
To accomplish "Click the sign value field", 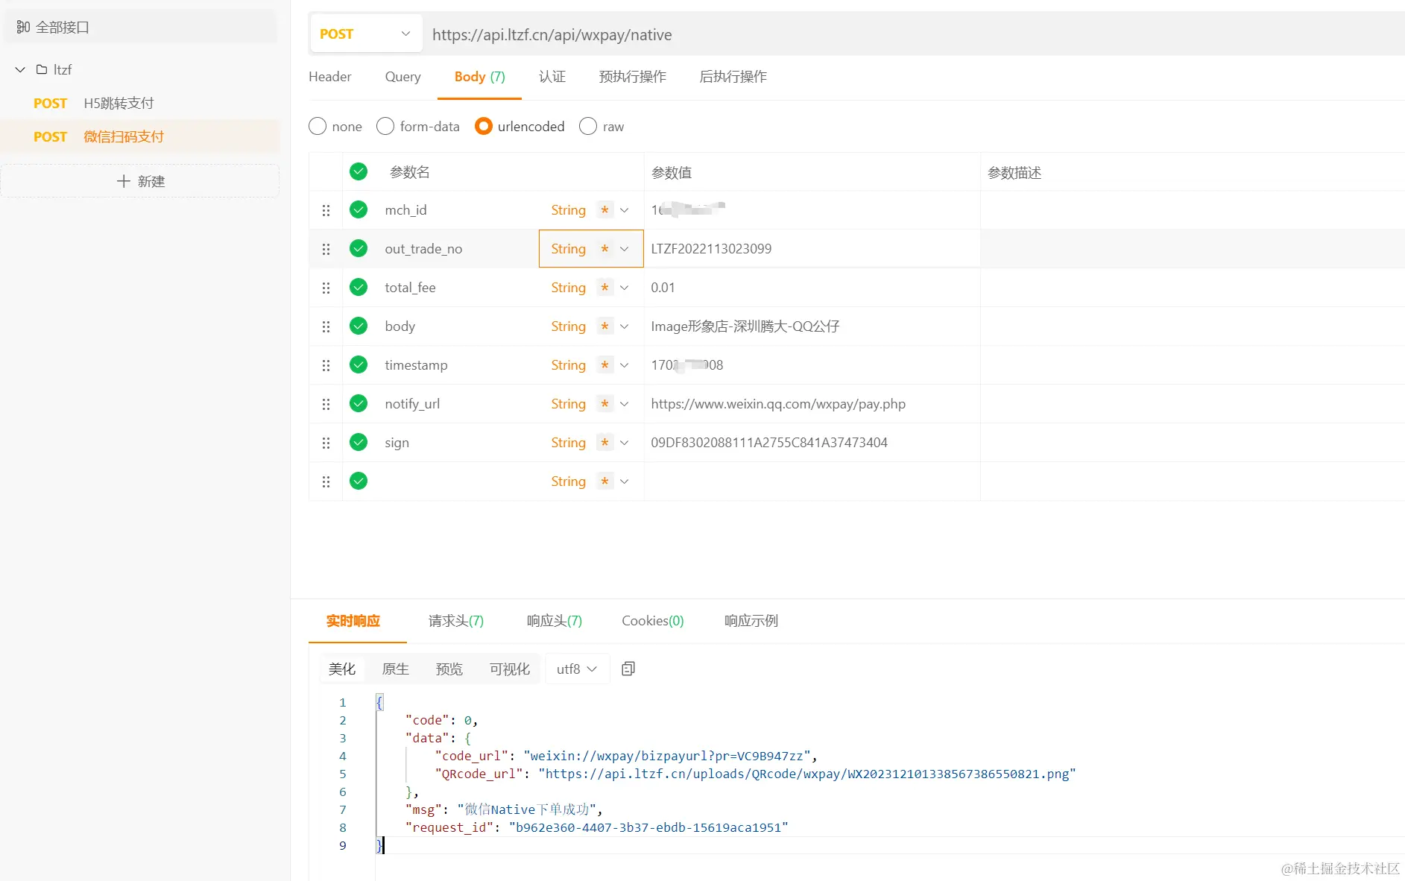I will [x=812, y=443].
